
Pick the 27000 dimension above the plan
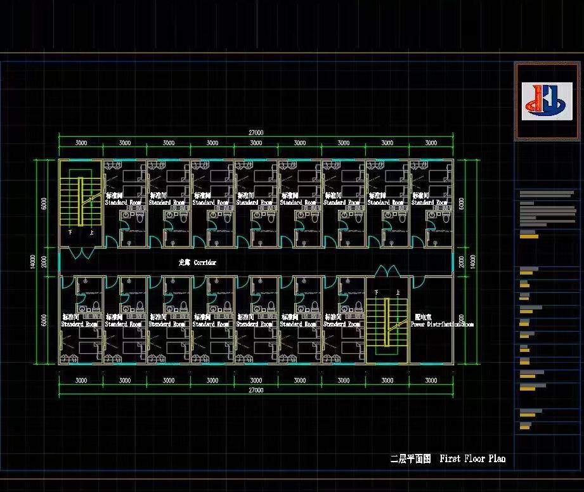pos(256,133)
